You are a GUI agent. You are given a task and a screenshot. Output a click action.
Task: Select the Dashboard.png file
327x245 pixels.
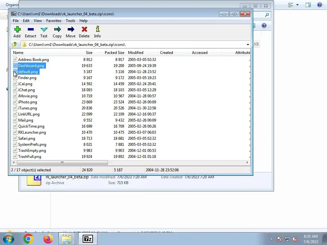click(31, 66)
